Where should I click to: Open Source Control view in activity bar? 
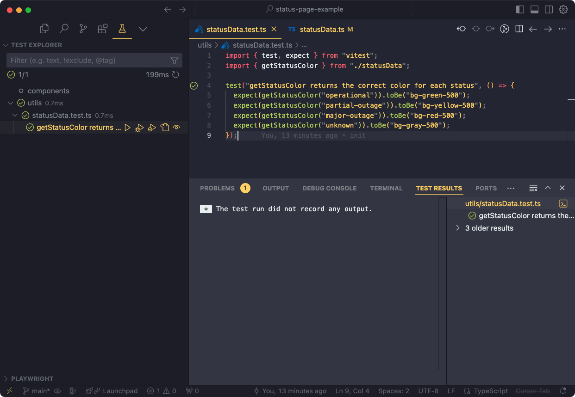click(x=82, y=29)
